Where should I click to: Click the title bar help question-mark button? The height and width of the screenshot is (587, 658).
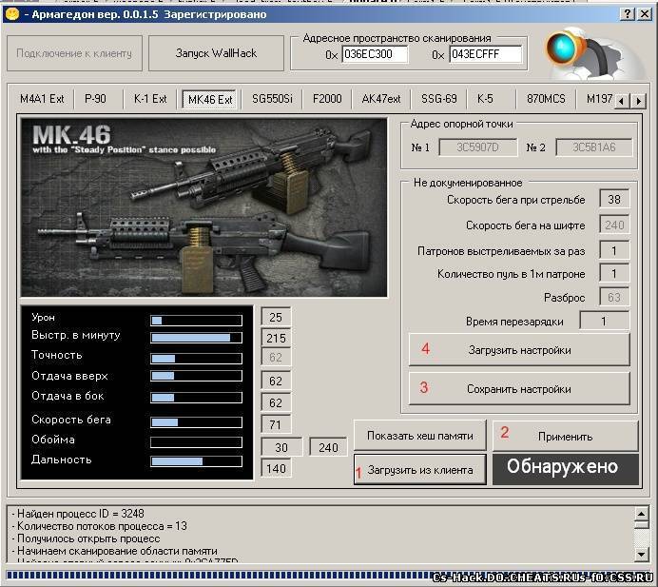coord(627,14)
